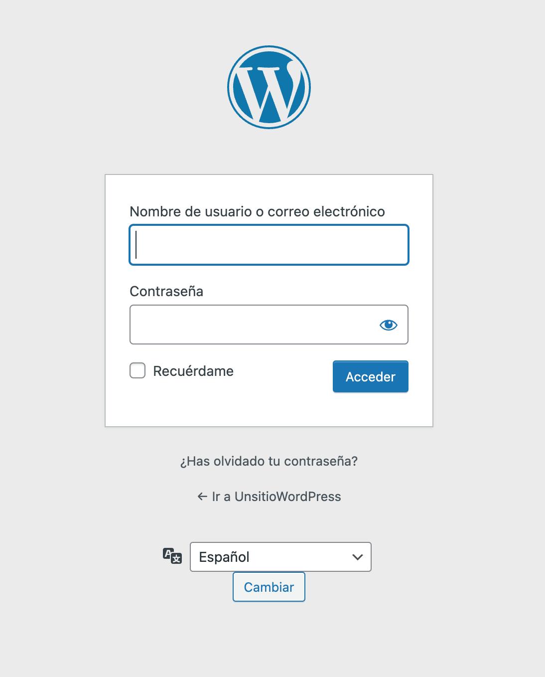Click the Recuérdame label text
Screen dimensions: 545x677
[193, 371]
